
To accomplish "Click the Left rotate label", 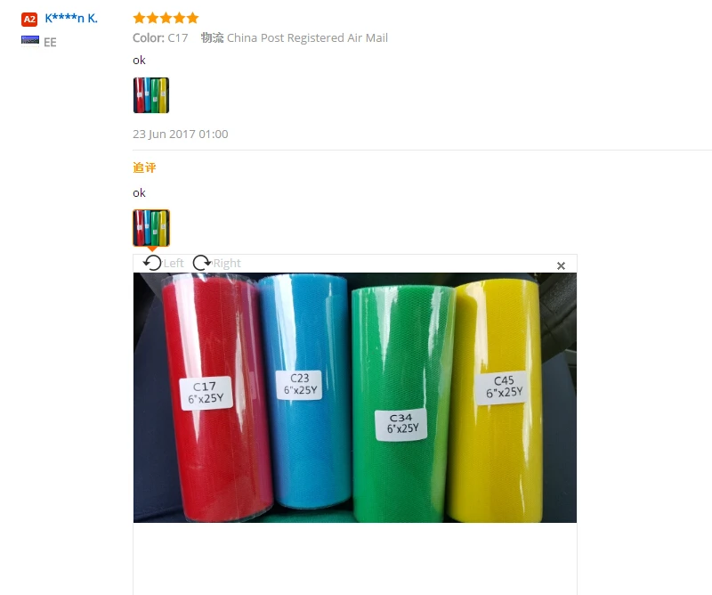I will [x=174, y=263].
